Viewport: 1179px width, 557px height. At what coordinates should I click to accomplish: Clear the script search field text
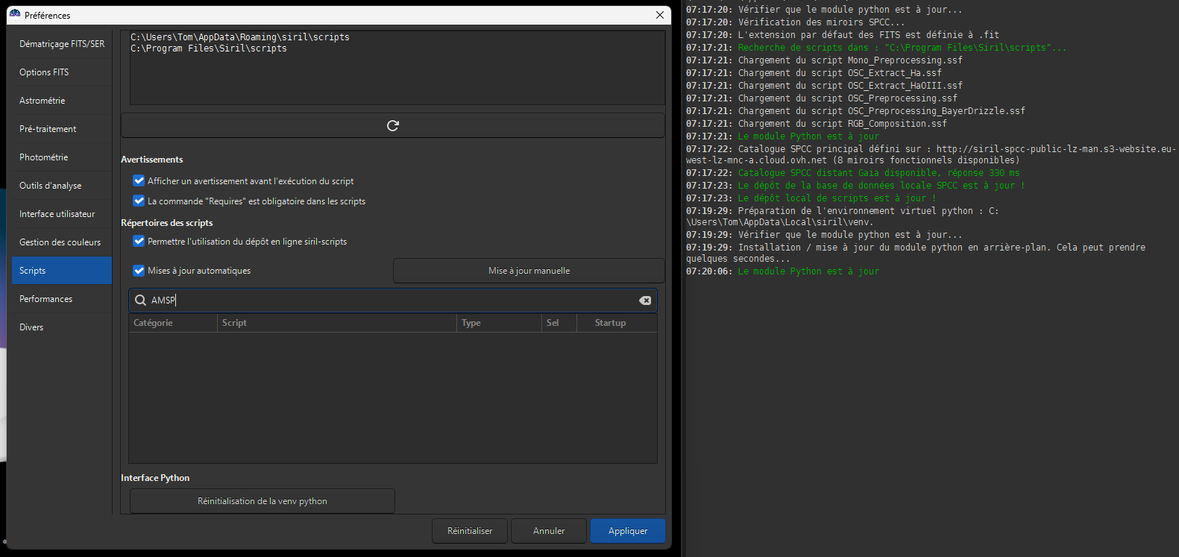tap(645, 300)
